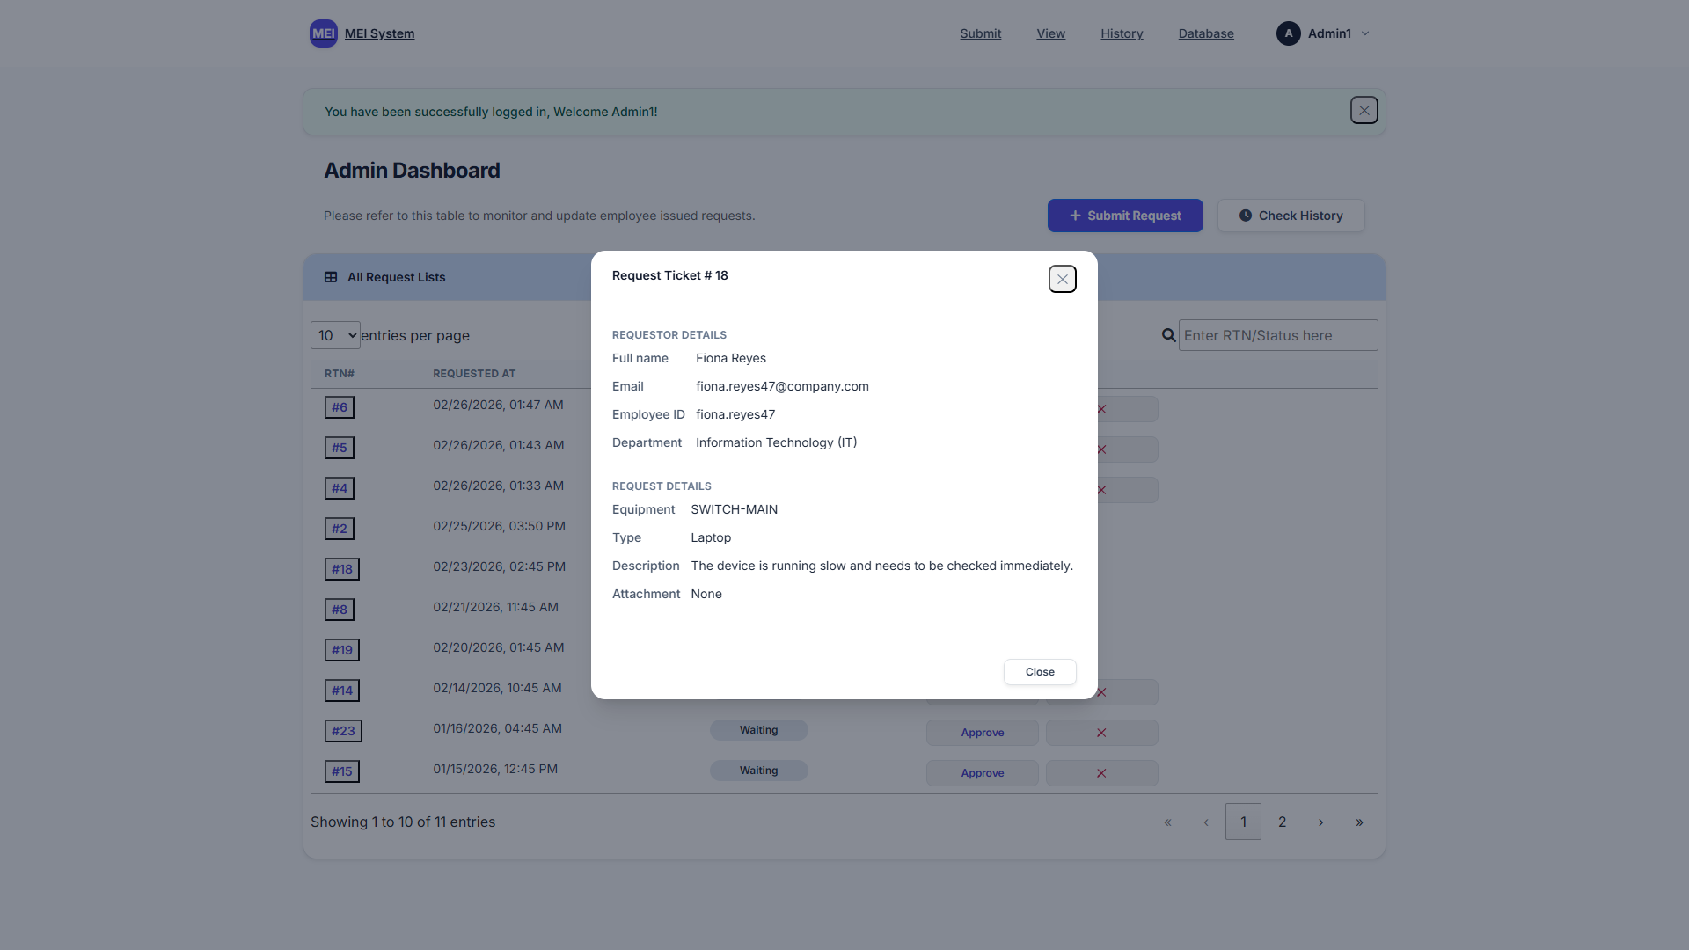
Task: Open the Database nav menu
Action: (1206, 33)
